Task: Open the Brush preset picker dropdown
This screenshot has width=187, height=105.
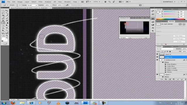Action: point(20,5)
